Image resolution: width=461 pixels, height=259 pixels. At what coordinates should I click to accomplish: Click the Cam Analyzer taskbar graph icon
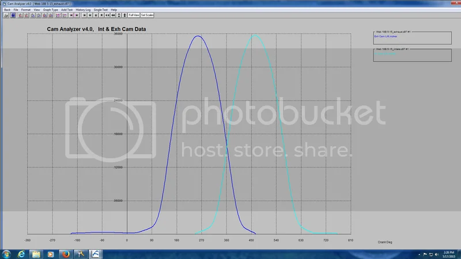click(x=96, y=254)
